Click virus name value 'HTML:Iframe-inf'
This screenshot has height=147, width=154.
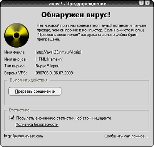[49, 59]
